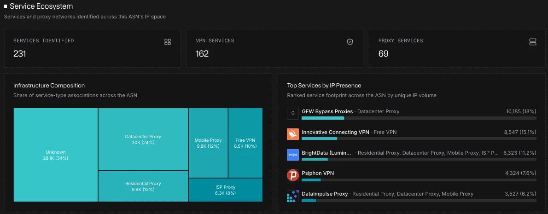This screenshot has height=214, width=548.
Task: Click the BrightData logo icon
Action: 293,155
